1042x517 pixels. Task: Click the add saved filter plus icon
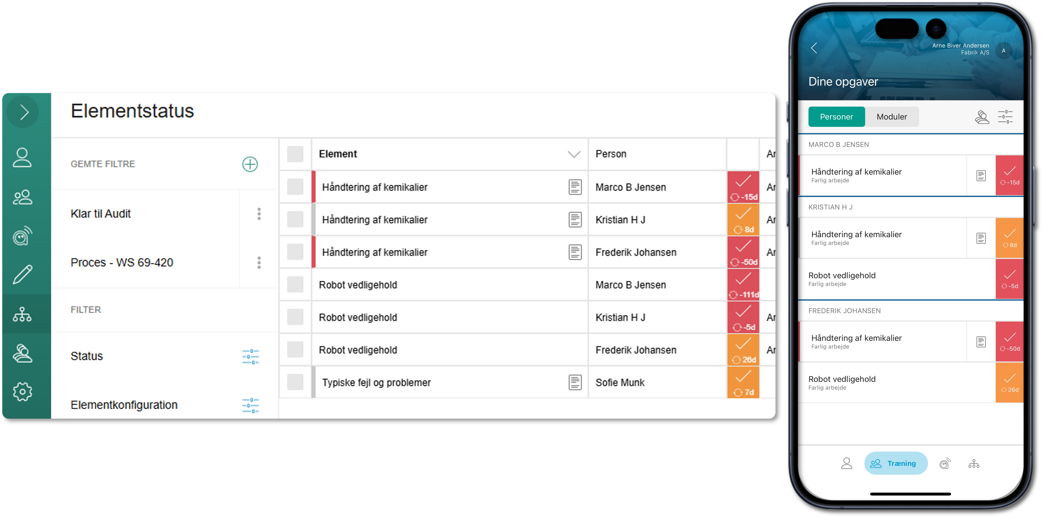tap(250, 164)
